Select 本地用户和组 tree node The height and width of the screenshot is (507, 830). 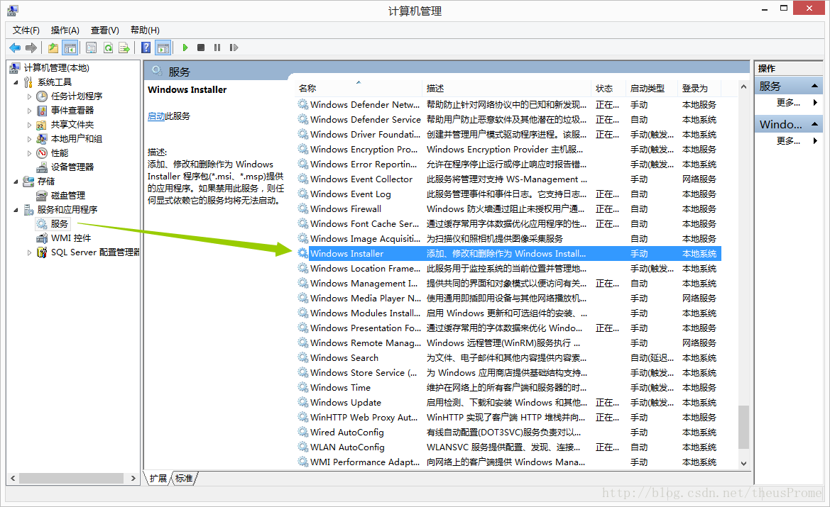coord(77,138)
